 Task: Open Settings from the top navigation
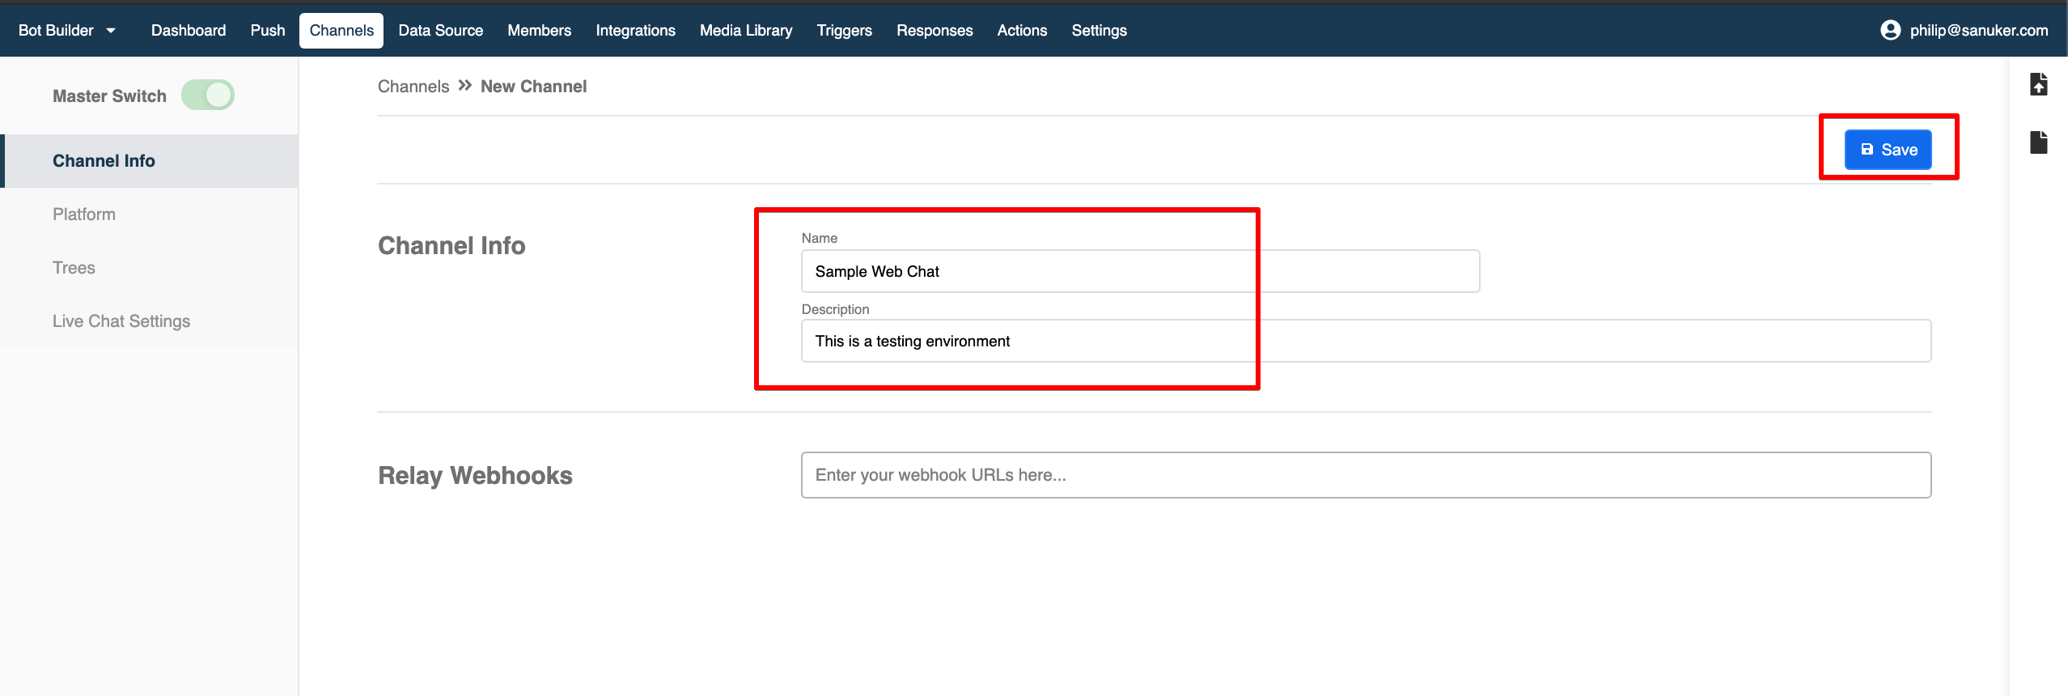pyautogui.click(x=1099, y=30)
